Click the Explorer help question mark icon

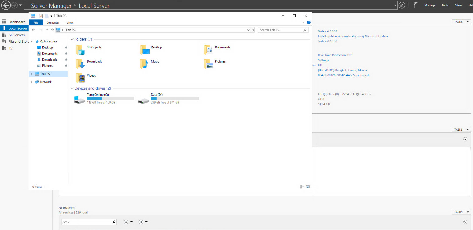(x=309, y=22)
